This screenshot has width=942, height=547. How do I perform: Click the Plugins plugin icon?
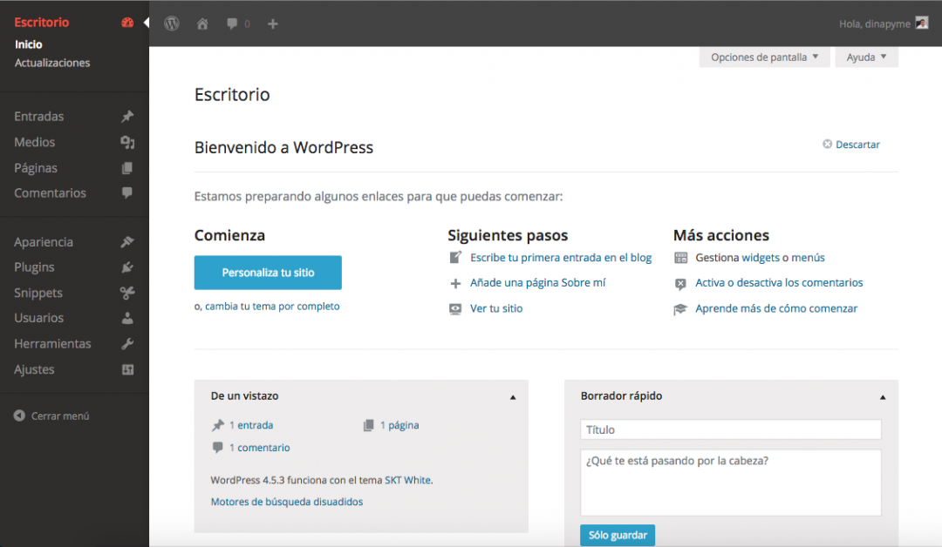127,267
